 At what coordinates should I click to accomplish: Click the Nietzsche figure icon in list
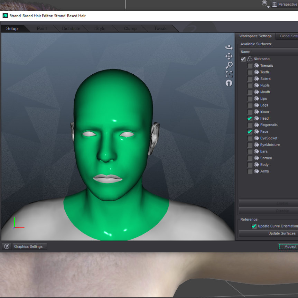coord(250,59)
